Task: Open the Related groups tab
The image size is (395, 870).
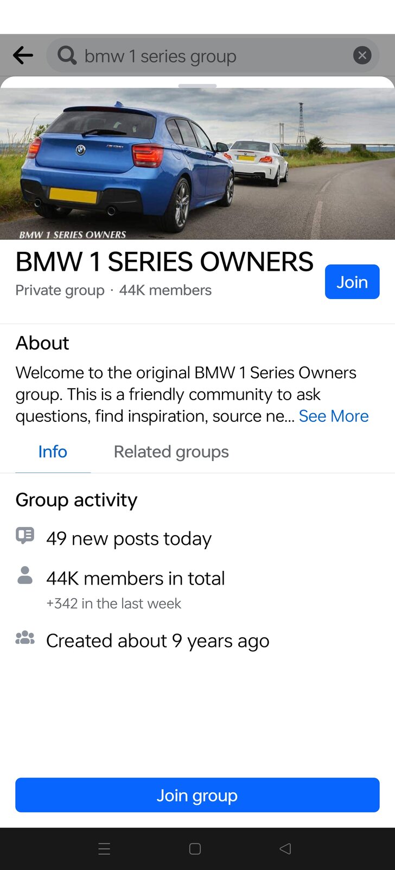Action: (171, 452)
